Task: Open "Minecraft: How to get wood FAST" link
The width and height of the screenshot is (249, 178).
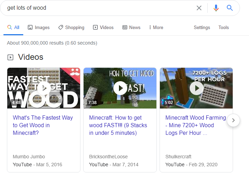Action: click(x=118, y=125)
